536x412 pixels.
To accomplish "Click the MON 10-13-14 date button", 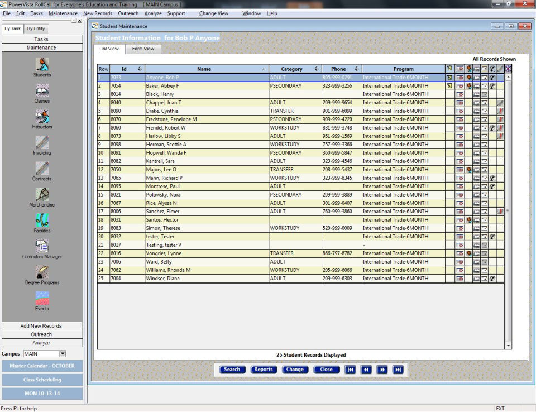I will tap(42, 394).
